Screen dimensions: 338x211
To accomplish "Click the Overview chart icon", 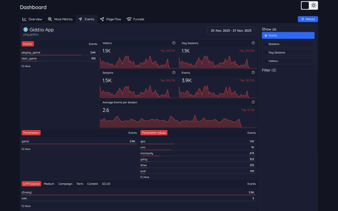I will click(x=24, y=19).
